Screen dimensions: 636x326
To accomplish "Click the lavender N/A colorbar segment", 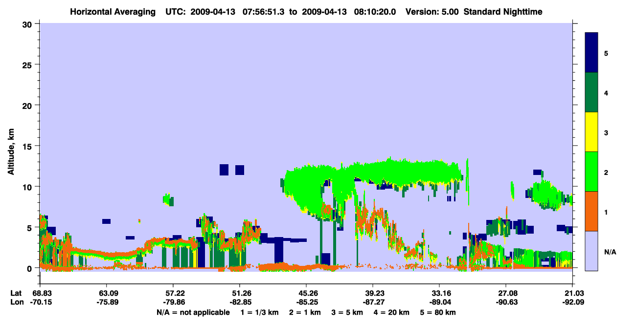I will (591, 250).
